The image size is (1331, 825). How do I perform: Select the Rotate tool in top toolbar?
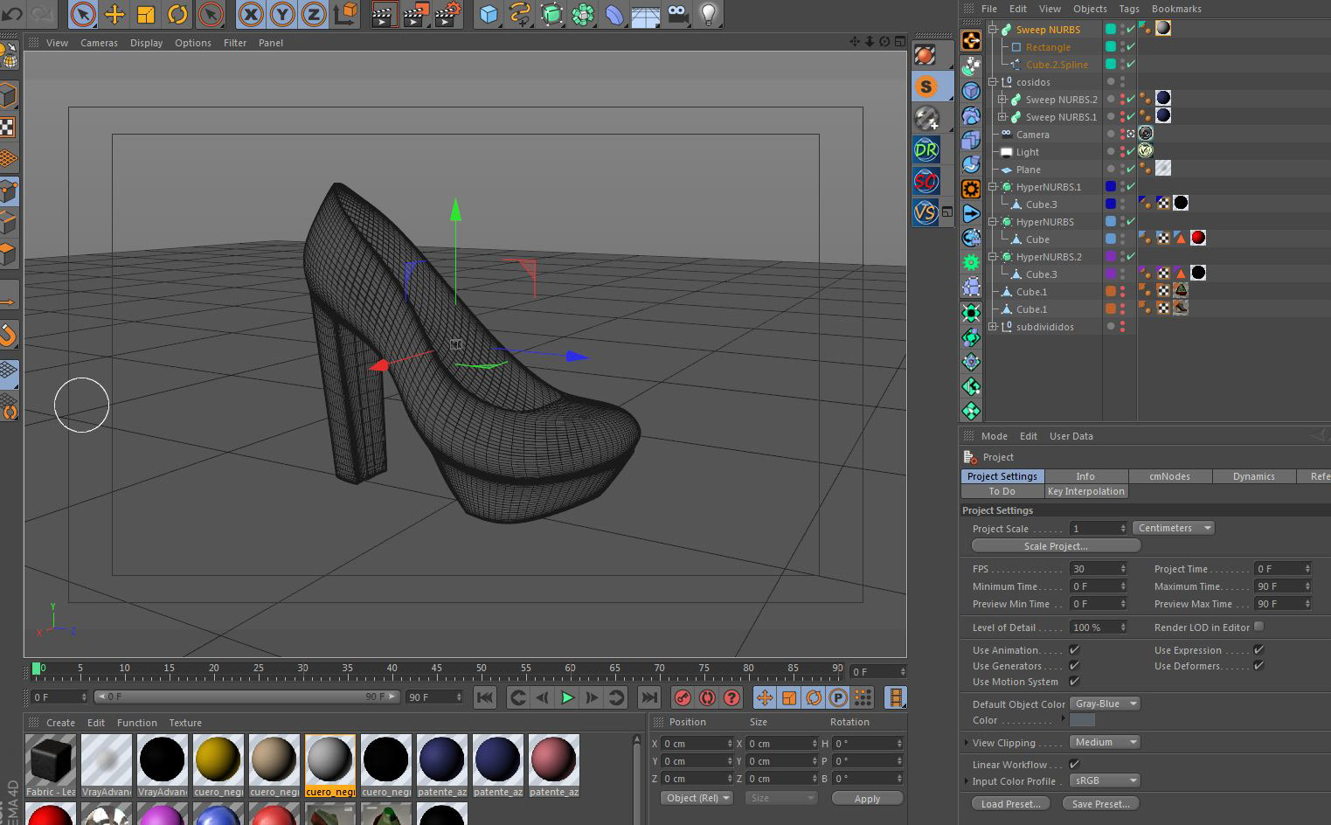tap(177, 14)
